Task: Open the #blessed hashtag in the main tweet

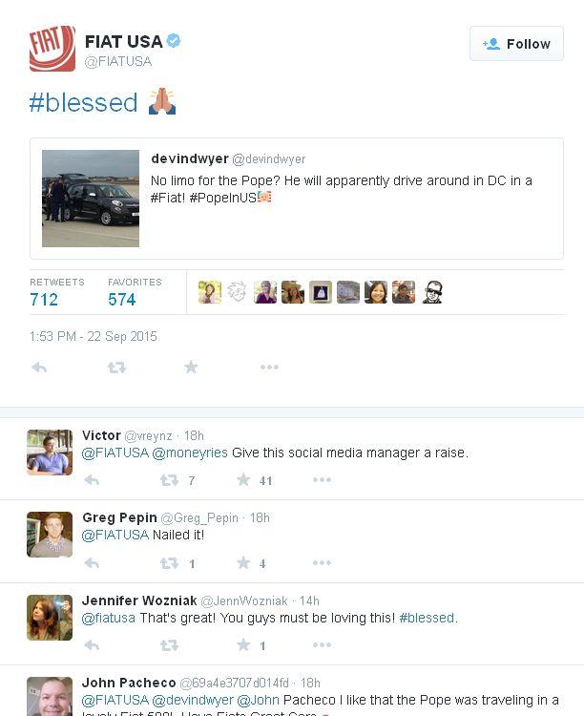Action: (x=83, y=103)
